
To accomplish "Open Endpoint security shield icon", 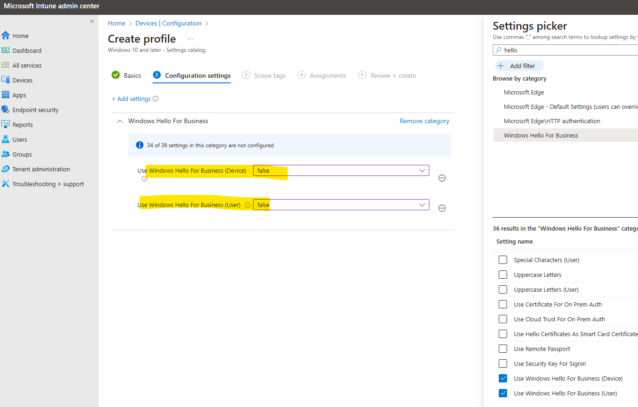I will click(6, 110).
